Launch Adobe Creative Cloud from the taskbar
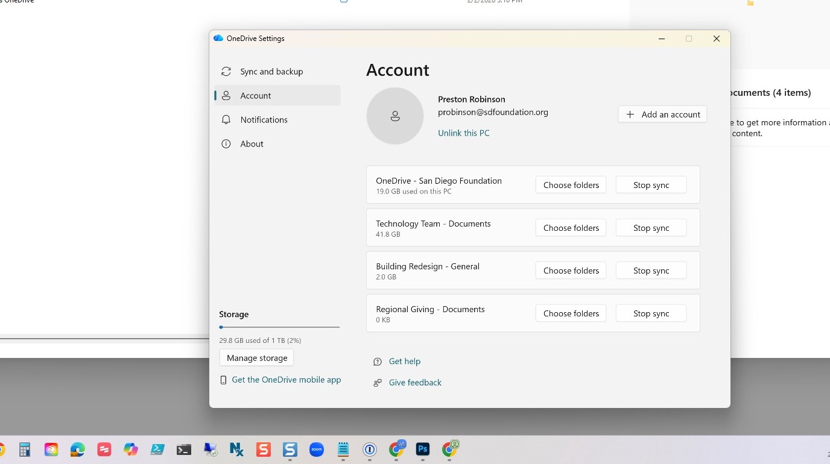This screenshot has height=464, width=830. tap(51, 450)
